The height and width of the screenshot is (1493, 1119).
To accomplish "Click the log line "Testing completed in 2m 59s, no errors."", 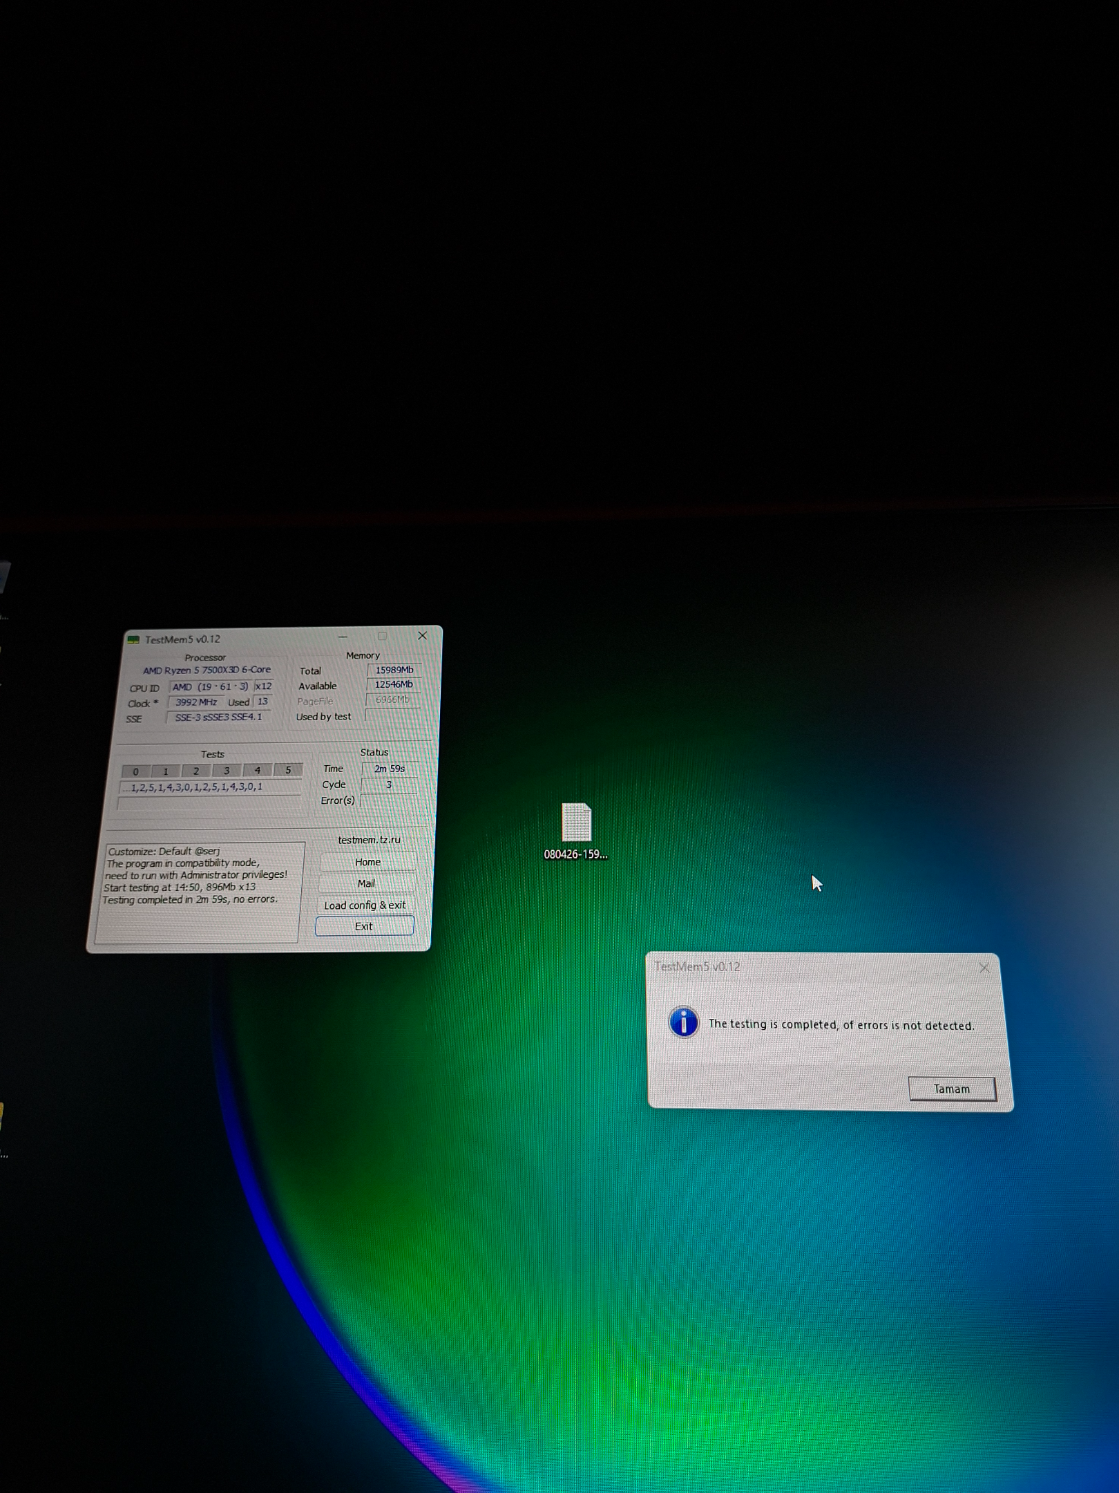I will click(190, 900).
